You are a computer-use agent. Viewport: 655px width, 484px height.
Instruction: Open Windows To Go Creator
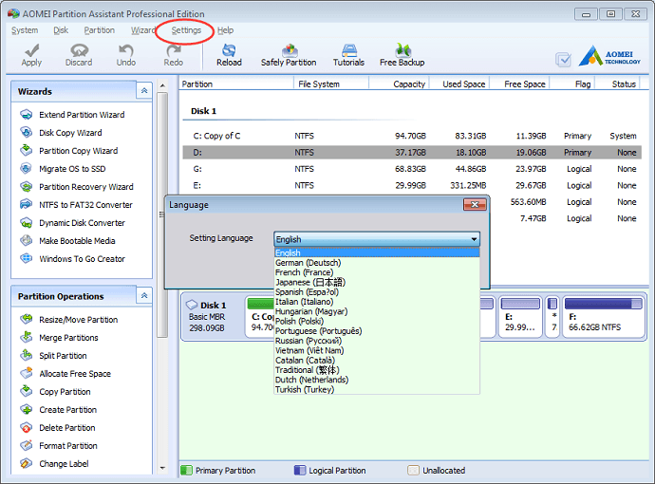click(82, 258)
